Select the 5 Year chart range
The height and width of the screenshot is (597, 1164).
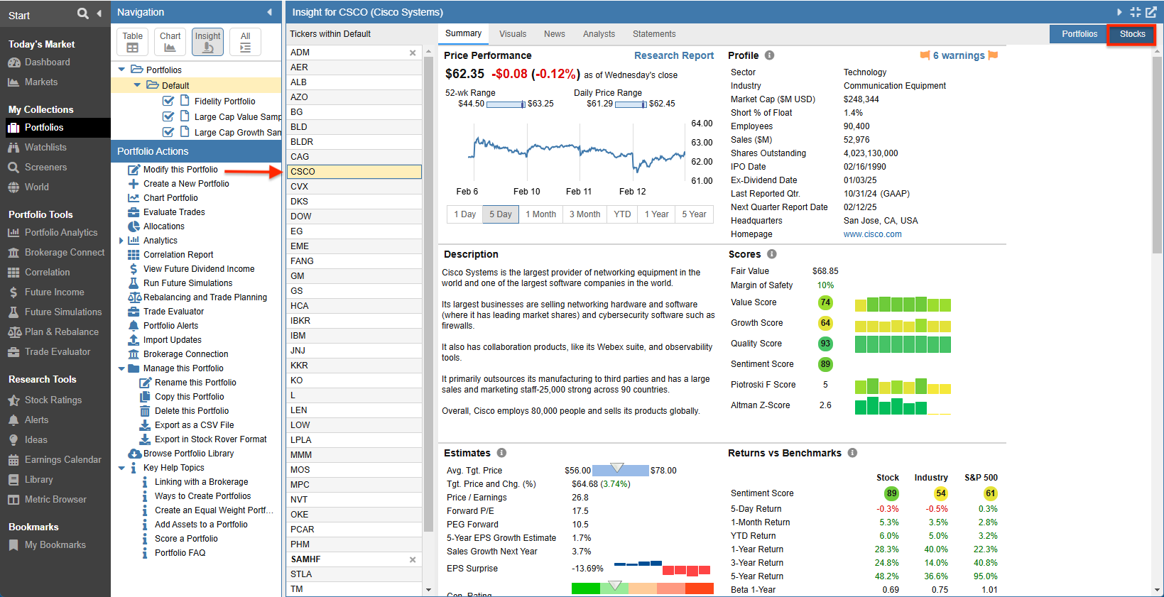point(694,214)
